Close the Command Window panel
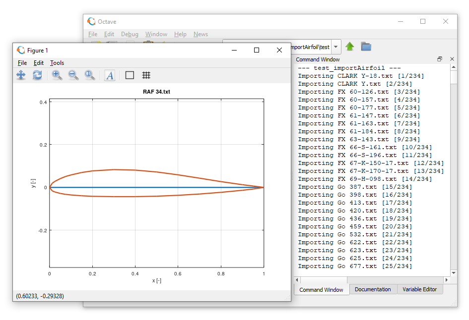Image resolution: width=469 pixels, height=320 pixels. pyautogui.click(x=452, y=59)
